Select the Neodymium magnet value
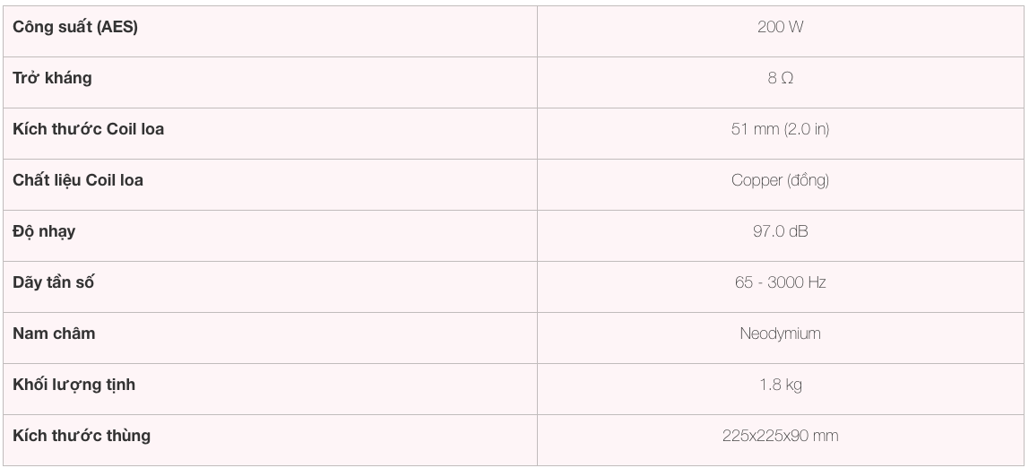Viewport: 1029px width, 468px height. click(x=781, y=334)
